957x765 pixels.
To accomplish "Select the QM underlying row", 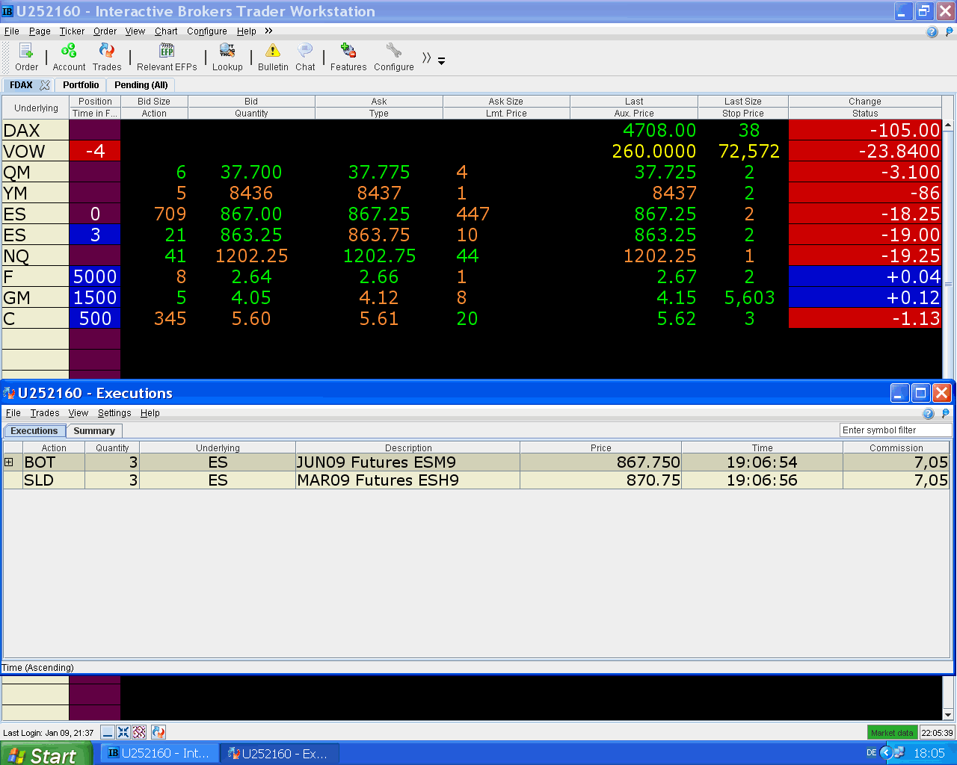I will coord(35,172).
